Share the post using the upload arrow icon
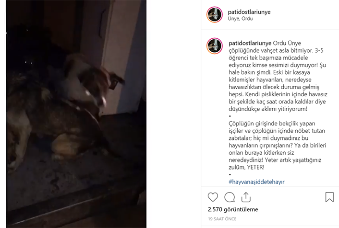The width and height of the screenshot is (339, 228). [246, 197]
